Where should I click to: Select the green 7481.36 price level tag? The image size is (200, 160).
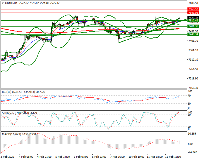(193, 26)
